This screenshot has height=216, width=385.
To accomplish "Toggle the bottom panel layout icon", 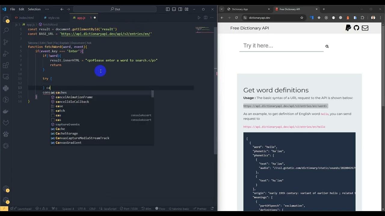I will 174,9.
